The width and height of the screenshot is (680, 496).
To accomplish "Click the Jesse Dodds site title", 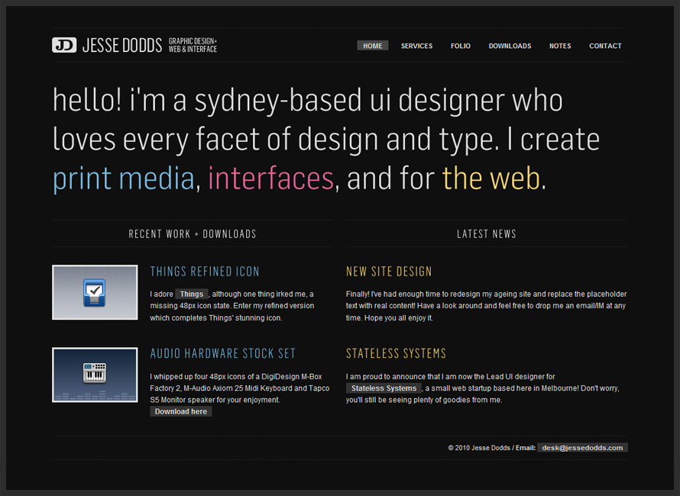I will [x=122, y=45].
